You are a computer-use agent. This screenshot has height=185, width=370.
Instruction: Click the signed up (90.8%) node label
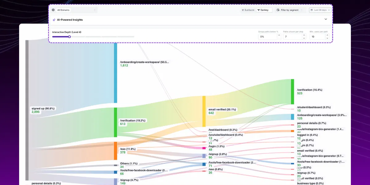(43, 109)
